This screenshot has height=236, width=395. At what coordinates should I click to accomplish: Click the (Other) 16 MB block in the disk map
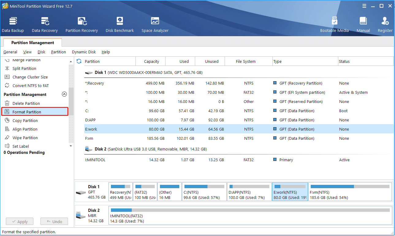pyautogui.click(x=169, y=192)
